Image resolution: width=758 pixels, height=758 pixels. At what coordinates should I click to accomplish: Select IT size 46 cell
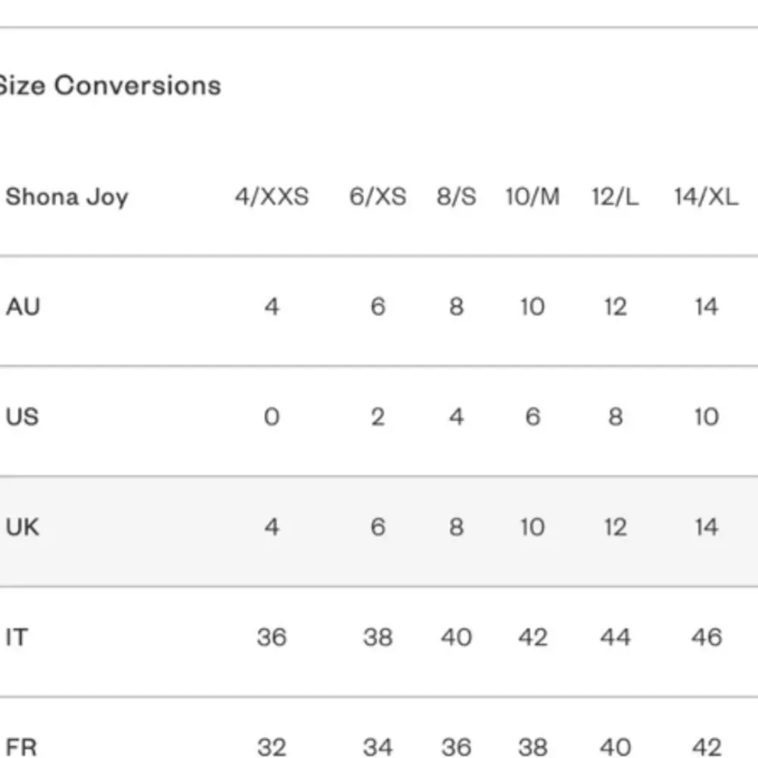click(706, 637)
